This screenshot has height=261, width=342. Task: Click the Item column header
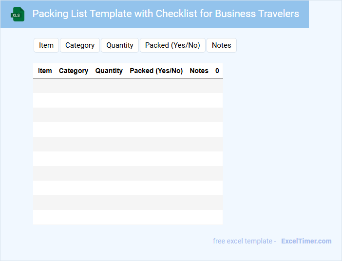[x=45, y=71]
